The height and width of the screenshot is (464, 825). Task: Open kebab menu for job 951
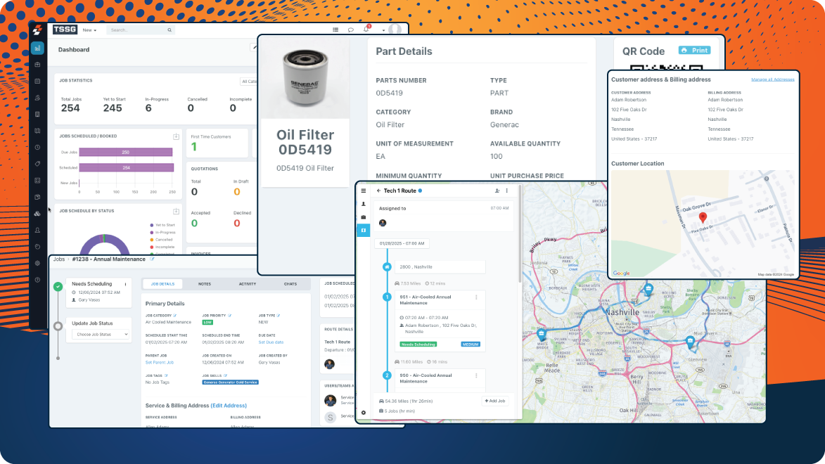[x=476, y=297]
